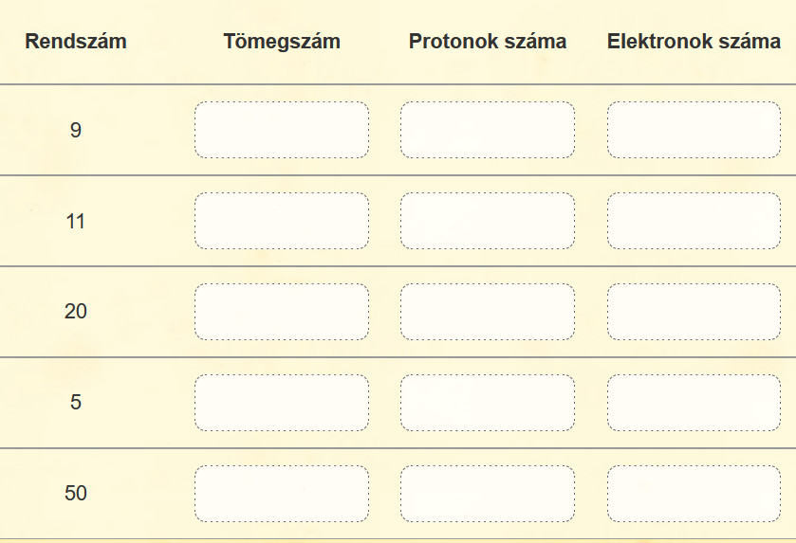
Task: Select the Elektronok száma field for Rendszám 50
Action: (694, 494)
